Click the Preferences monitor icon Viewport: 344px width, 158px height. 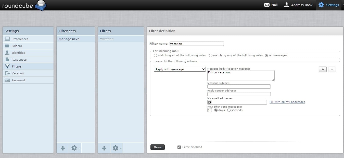(7, 39)
